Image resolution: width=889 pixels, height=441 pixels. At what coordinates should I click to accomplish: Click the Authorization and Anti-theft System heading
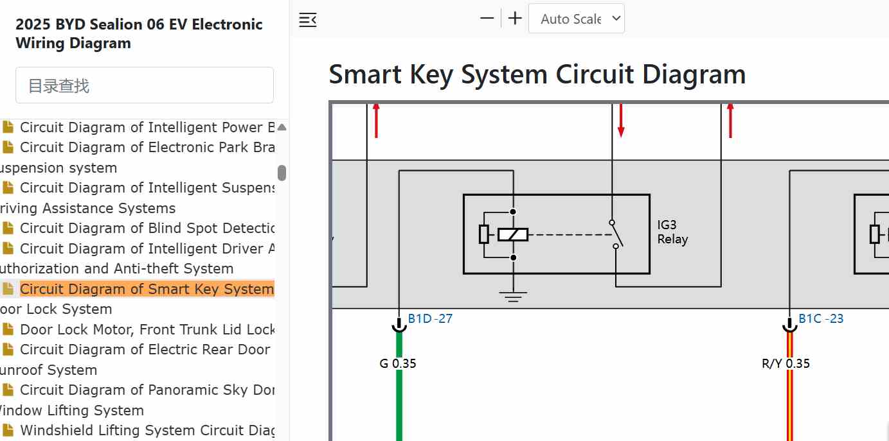click(116, 268)
